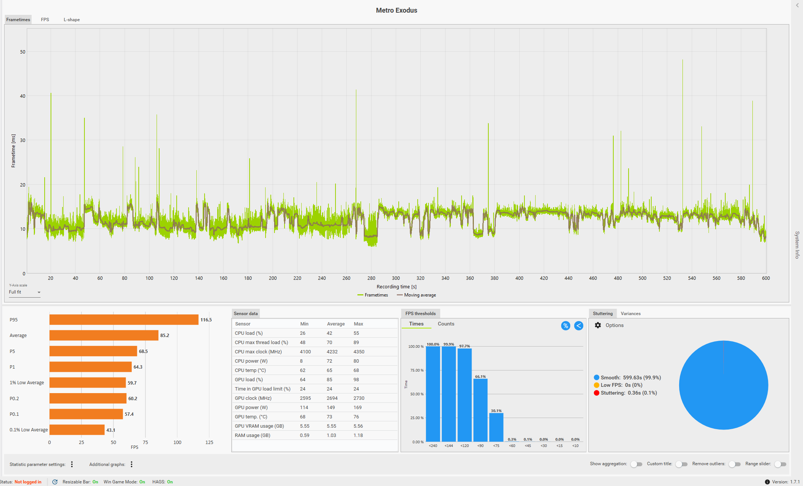Click the version info icon

[x=767, y=482]
